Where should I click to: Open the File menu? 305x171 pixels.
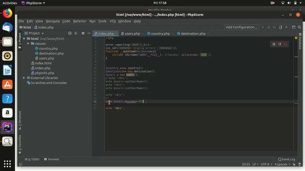tap(21, 21)
